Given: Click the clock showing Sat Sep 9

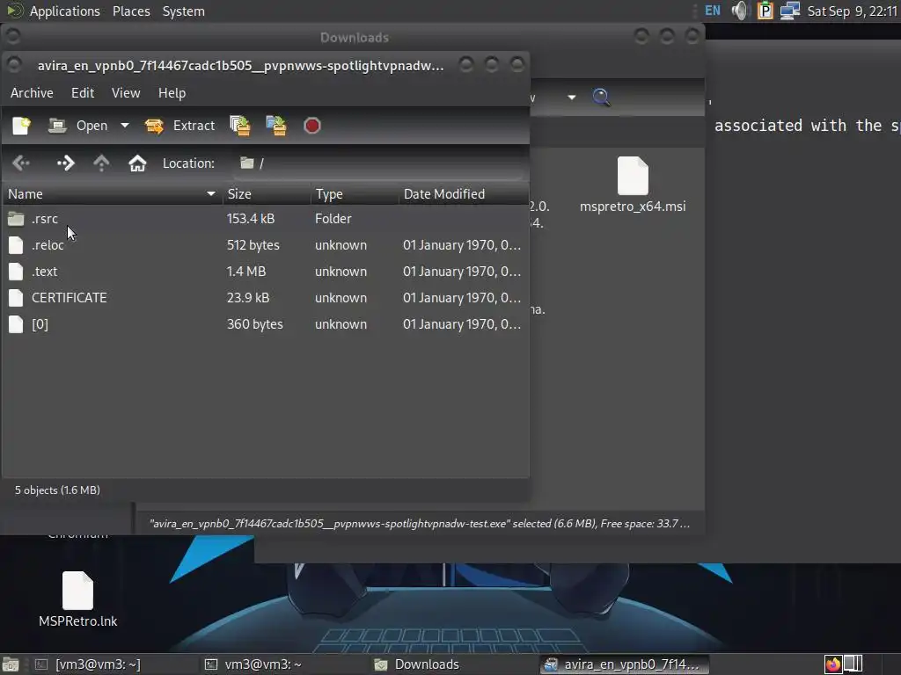Looking at the screenshot, I should (852, 11).
